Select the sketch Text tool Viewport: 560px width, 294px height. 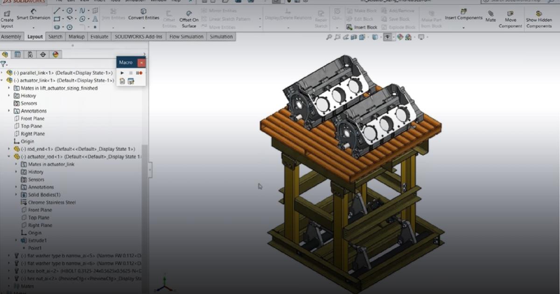pyautogui.click(x=95, y=19)
